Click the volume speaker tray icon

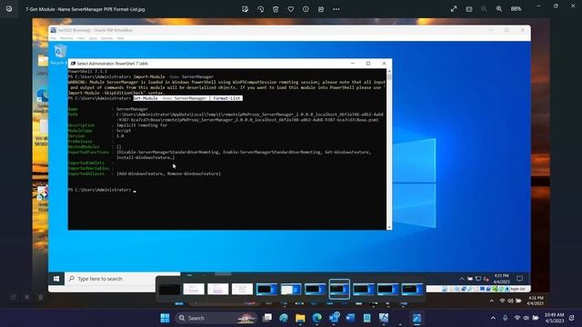(x=526, y=318)
